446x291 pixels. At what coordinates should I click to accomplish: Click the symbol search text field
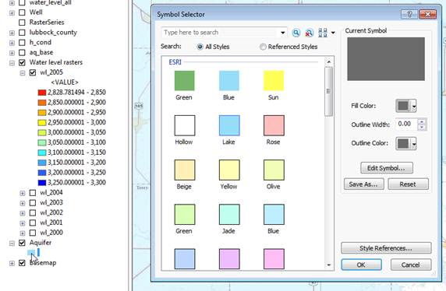point(219,33)
